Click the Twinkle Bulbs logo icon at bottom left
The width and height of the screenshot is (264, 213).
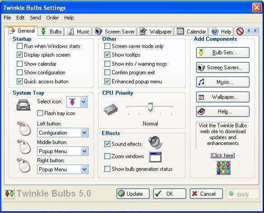pos(9,193)
